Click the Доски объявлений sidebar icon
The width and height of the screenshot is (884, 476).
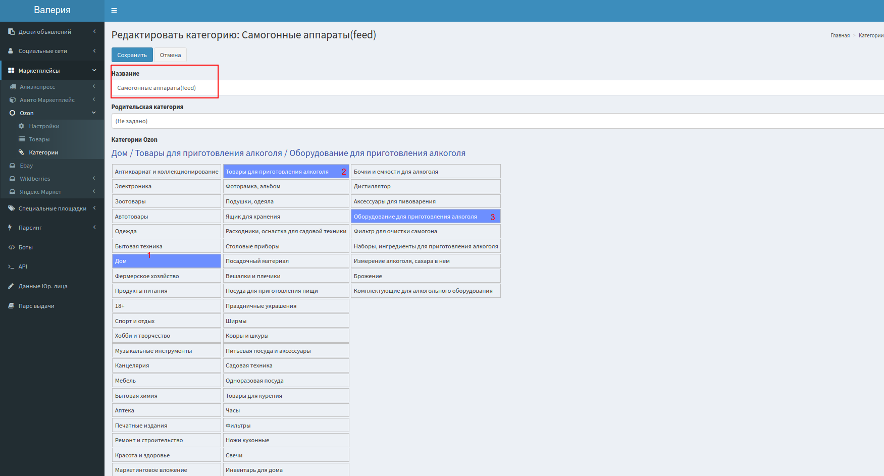11,31
